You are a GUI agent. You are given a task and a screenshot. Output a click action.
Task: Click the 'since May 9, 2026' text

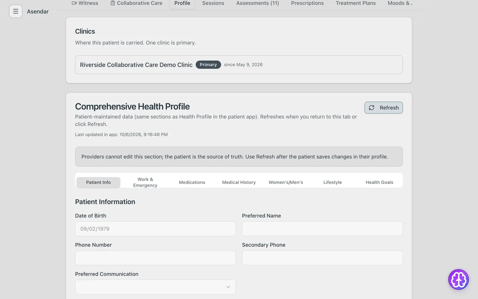tap(243, 65)
